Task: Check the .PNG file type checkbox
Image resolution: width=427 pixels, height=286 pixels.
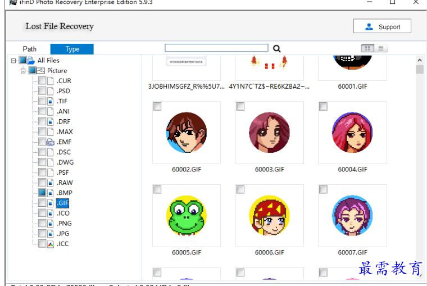Action: pos(42,224)
